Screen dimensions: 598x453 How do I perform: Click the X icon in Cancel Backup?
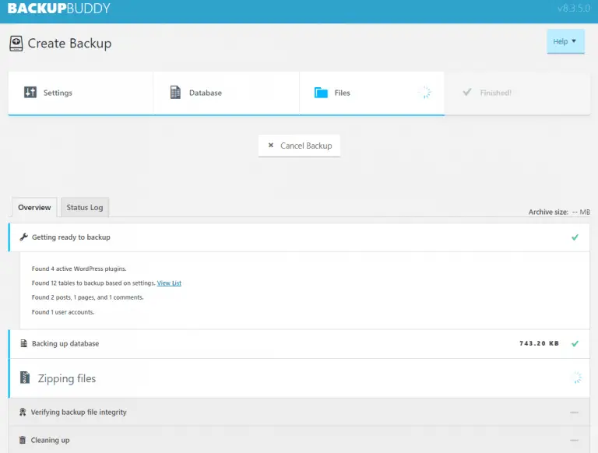click(271, 146)
